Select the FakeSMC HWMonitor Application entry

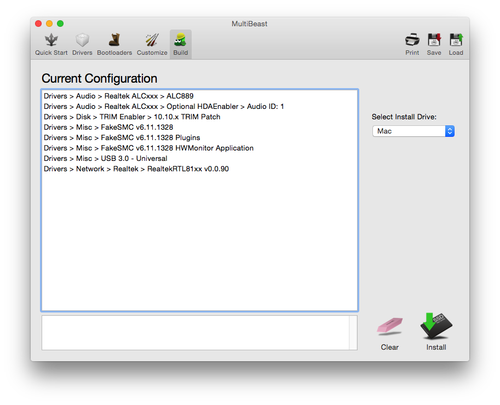(148, 148)
